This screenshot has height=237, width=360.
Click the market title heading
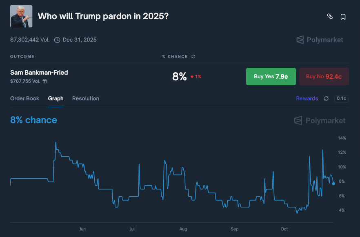(103, 17)
